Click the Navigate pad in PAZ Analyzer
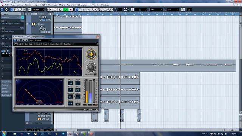The width and height of the screenshot is (242, 136). tap(91, 54)
